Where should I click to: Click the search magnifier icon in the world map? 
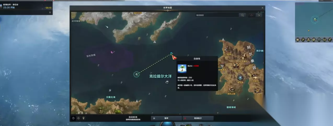point(243,15)
